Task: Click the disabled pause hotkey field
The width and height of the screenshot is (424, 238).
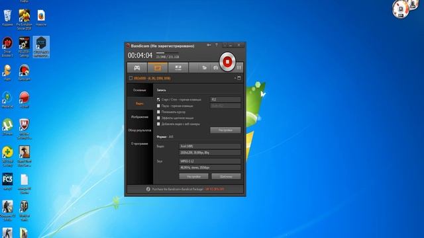Action: click(225, 106)
